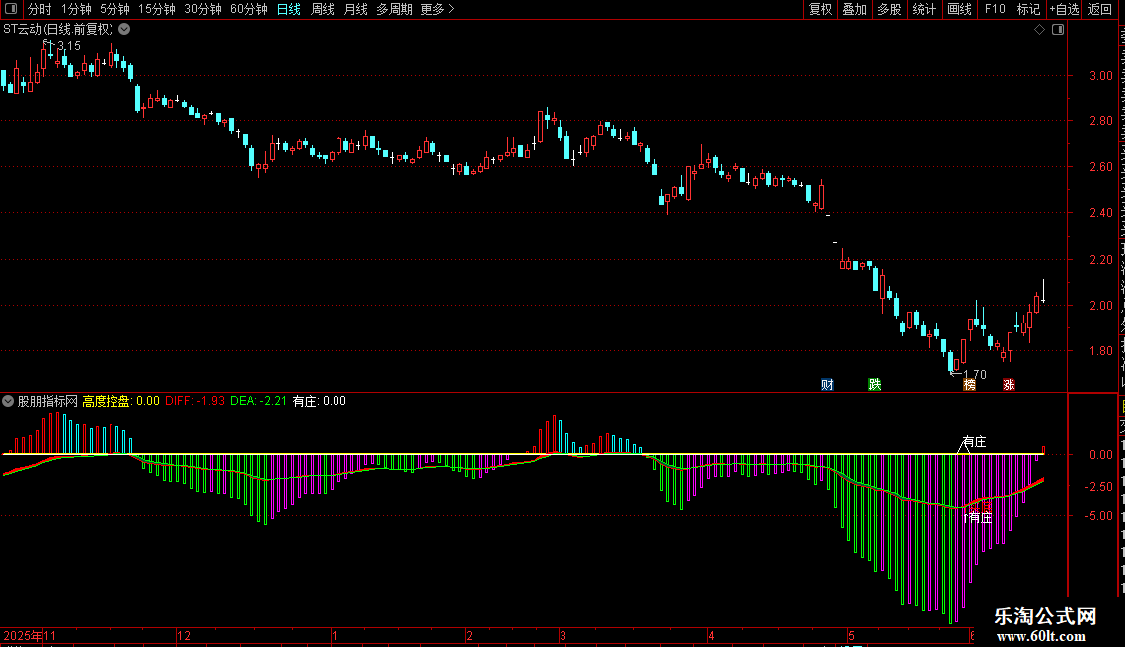The width and height of the screenshot is (1125, 647).
Task: Click the 有庄: 0.00 value in the indicator header
Action: (320, 401)
